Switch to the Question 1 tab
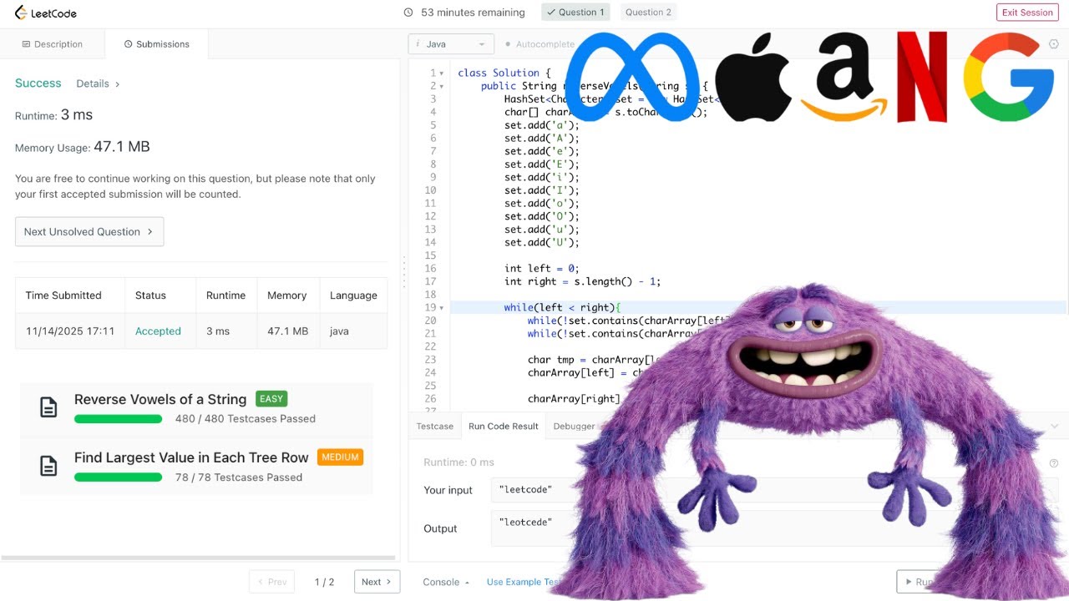 pos(575,13)
